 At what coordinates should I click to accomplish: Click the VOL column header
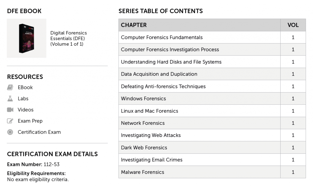coord(293,25)
